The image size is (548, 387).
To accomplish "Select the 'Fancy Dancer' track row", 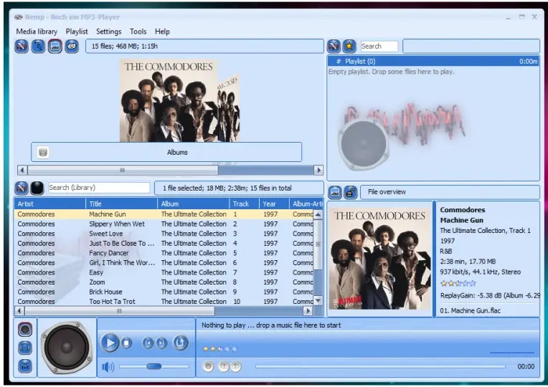I will (164, 253).
